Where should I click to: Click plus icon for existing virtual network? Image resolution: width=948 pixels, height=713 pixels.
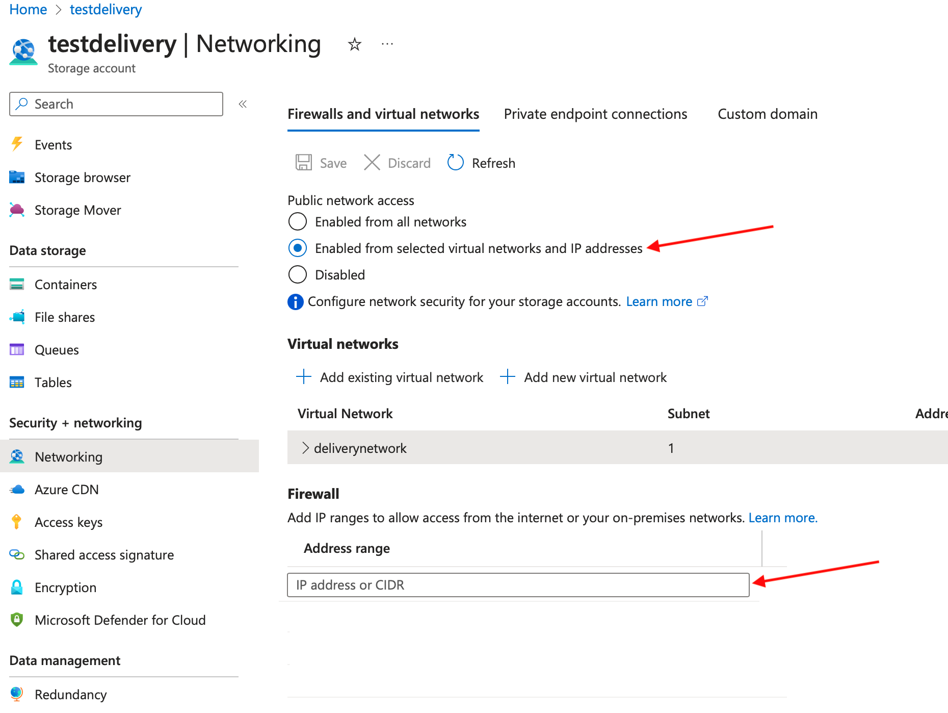(304, 376)
